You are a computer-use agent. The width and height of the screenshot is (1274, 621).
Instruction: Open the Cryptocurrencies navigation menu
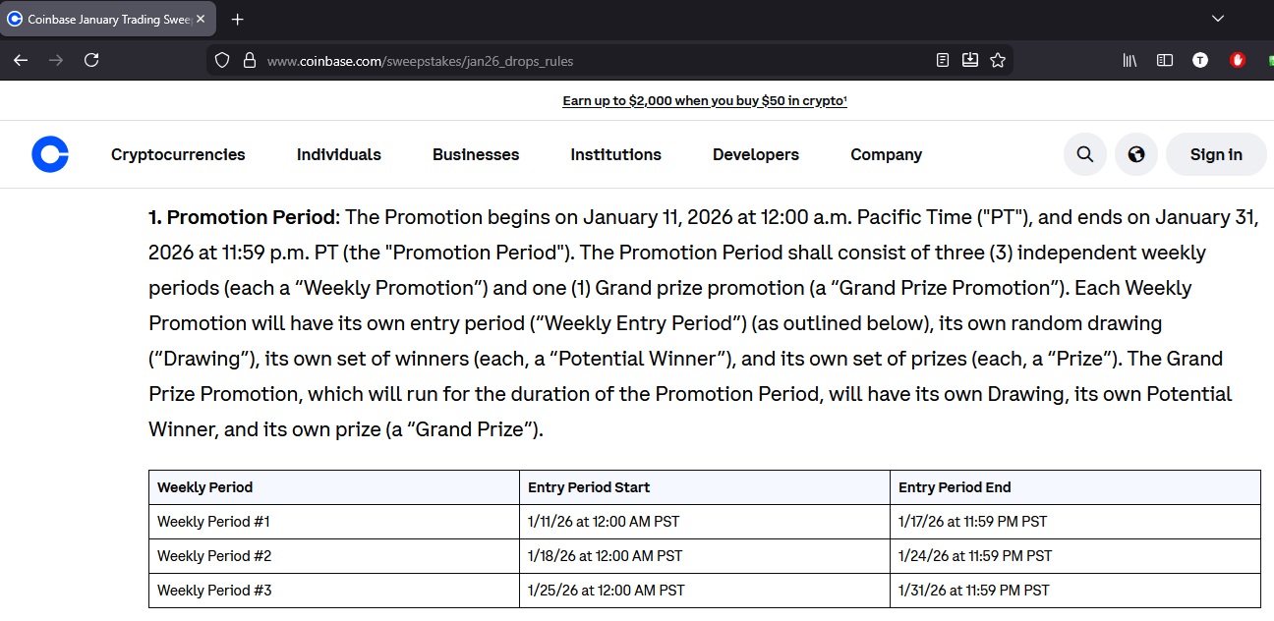click(178, 154)
